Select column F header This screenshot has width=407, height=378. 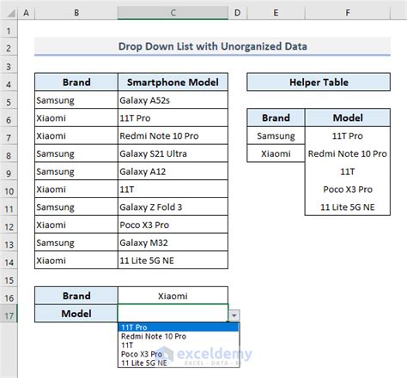click(348, 13)
